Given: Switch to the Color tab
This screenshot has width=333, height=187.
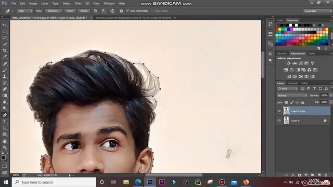Looking at the screenshot, I should click(280, 20).
